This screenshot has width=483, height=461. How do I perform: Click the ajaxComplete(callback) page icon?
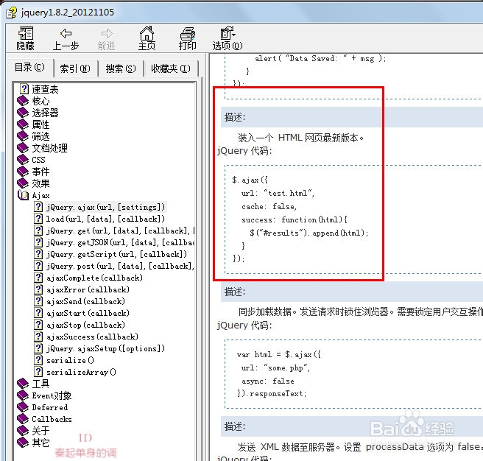coord(38,278)
